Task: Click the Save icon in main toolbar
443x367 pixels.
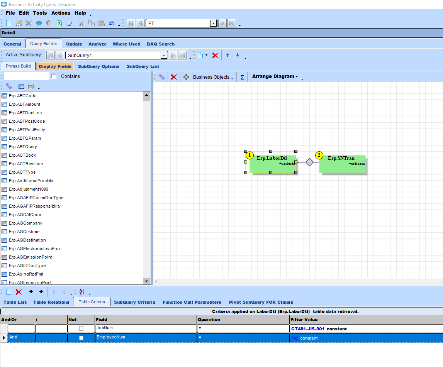Action: [x=19, y=23]
